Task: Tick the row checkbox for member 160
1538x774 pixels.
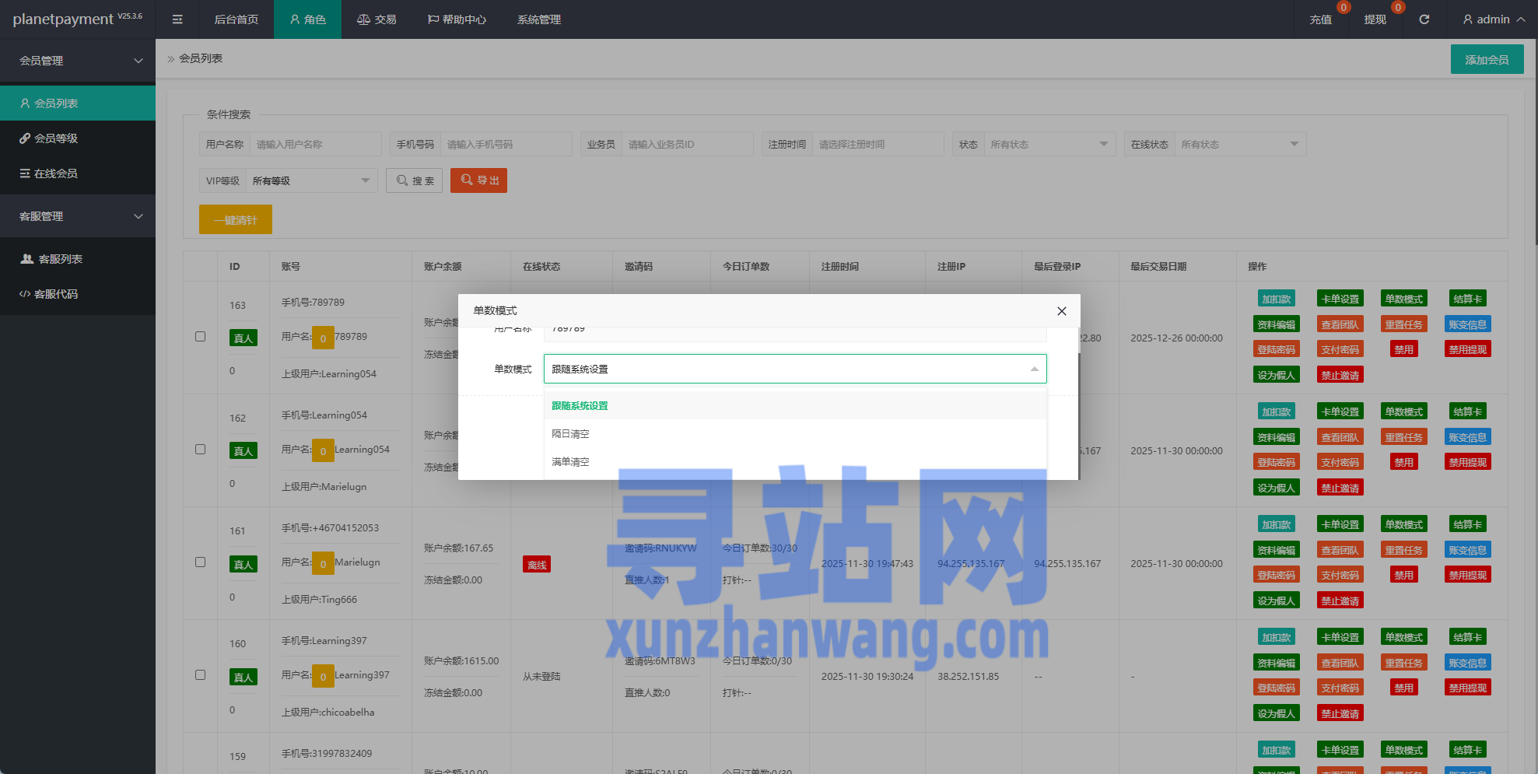Action: [200, 674]
